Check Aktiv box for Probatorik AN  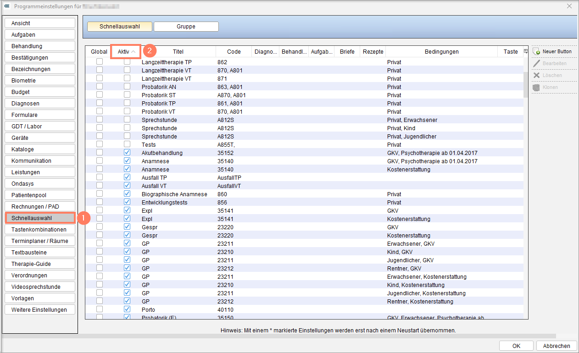[x=127, y=87]
